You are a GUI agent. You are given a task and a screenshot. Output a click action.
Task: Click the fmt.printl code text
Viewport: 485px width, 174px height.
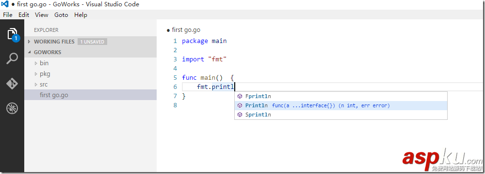(x=216, y=87)
